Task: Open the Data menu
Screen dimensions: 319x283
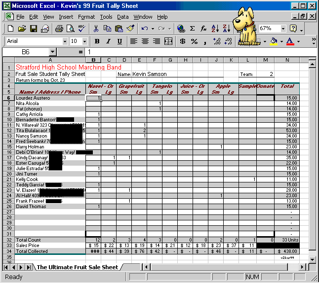Action: pos(122,17)
